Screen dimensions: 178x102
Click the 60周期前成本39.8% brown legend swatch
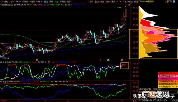[168, 84]
